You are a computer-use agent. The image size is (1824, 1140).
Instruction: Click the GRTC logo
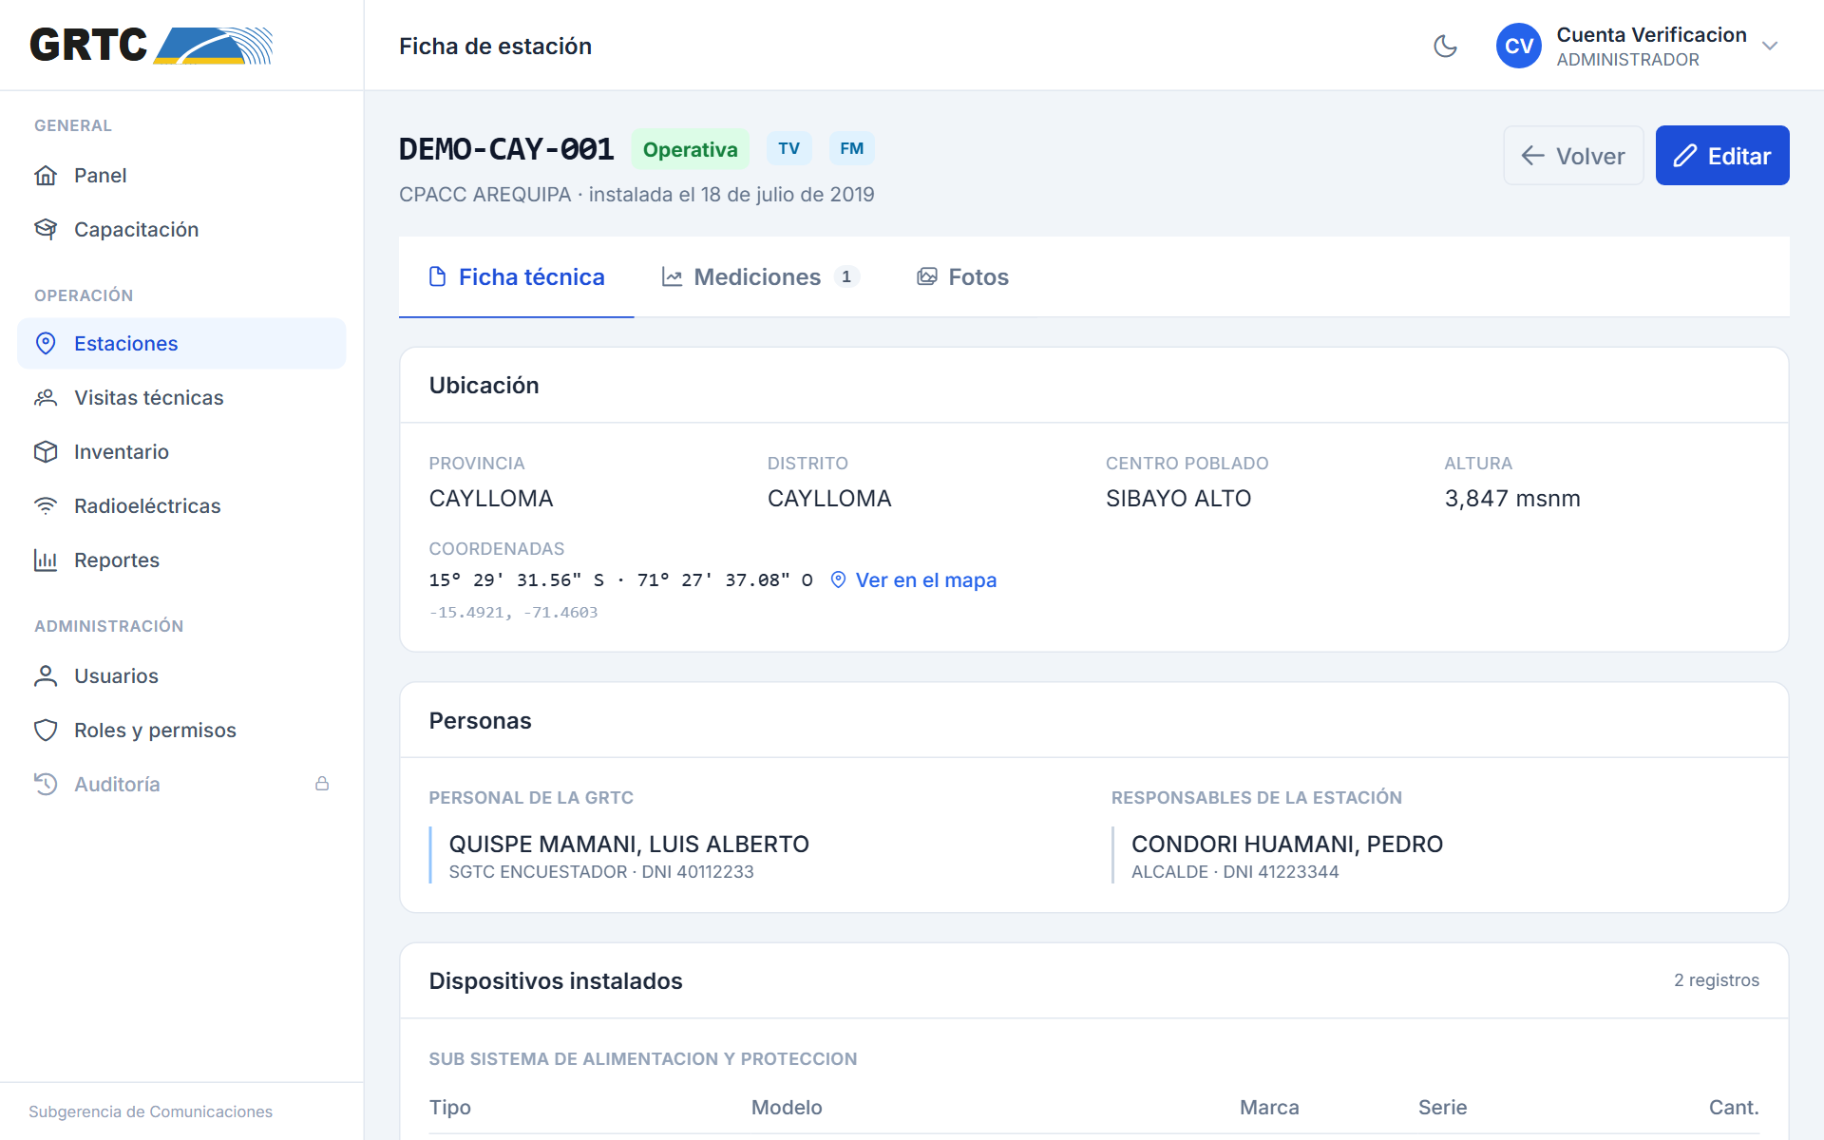click(x=151, y=46)
